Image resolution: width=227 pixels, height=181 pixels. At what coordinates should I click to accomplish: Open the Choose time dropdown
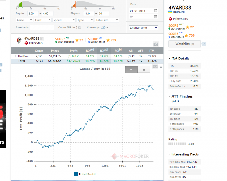click(143, 28)
